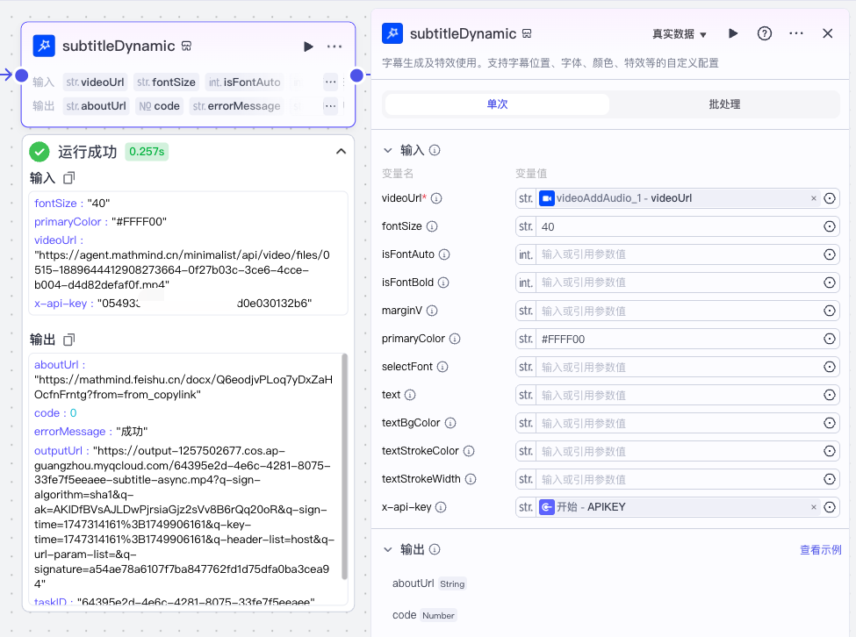
Task: Show info for marginV parameter
Action: (432, 311)
